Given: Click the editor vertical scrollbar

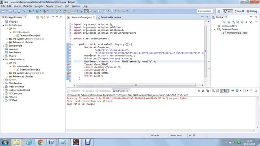Looking at the screenshot, I should (x=206, y=51).
